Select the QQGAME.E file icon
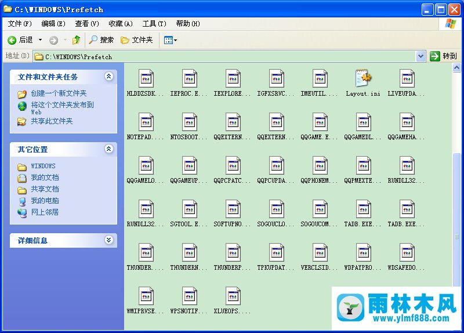464x333 pixels. 320,122
